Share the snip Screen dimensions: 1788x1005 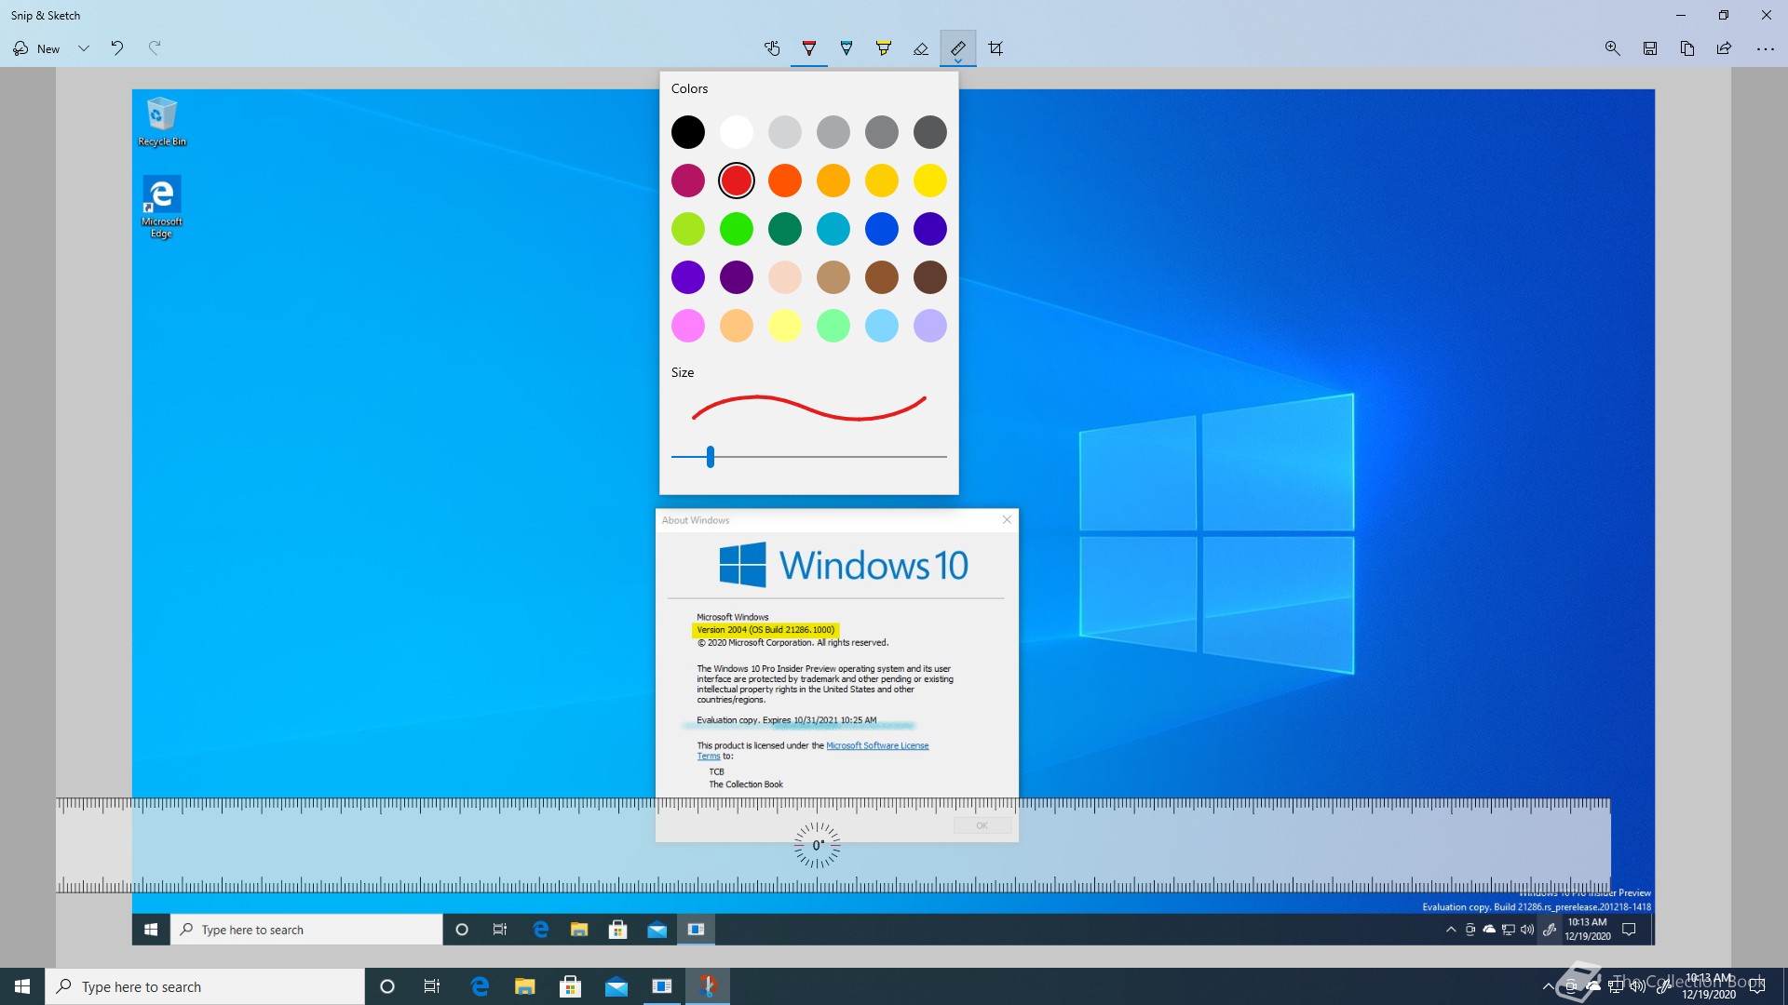tap(1725, 48)
